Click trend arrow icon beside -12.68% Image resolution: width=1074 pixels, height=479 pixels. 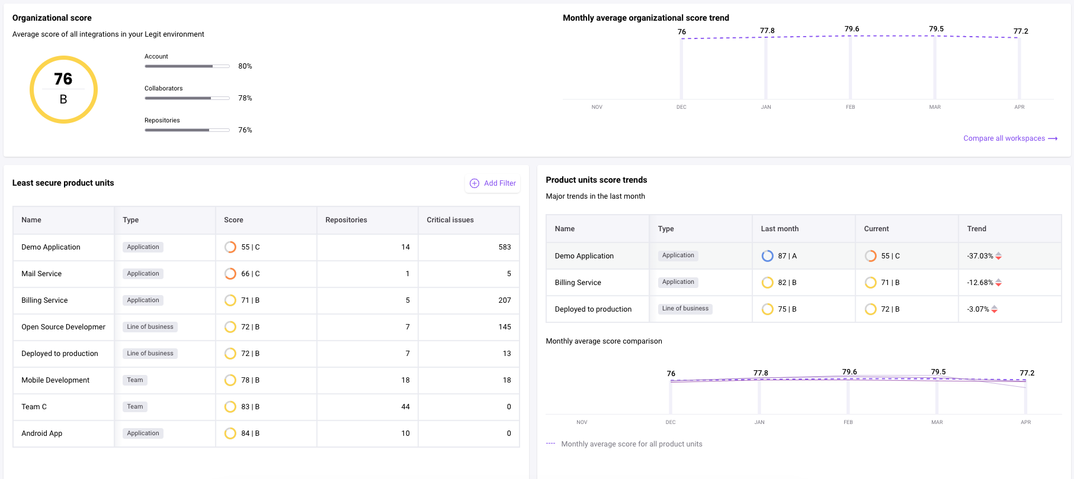[999, 283]
